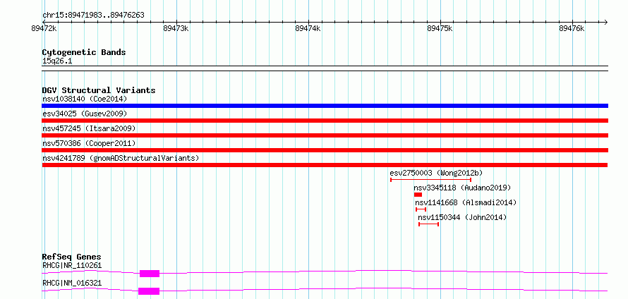Screen dimensions: 628x299
Task: Click the nsv1150344 (John2014) variant line
Action: [428, 224]
